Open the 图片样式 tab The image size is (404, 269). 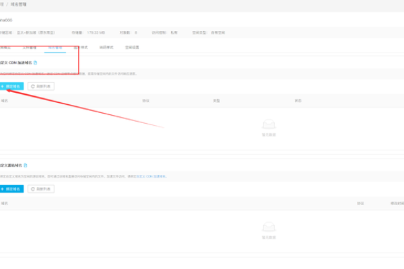coord(80,48)
